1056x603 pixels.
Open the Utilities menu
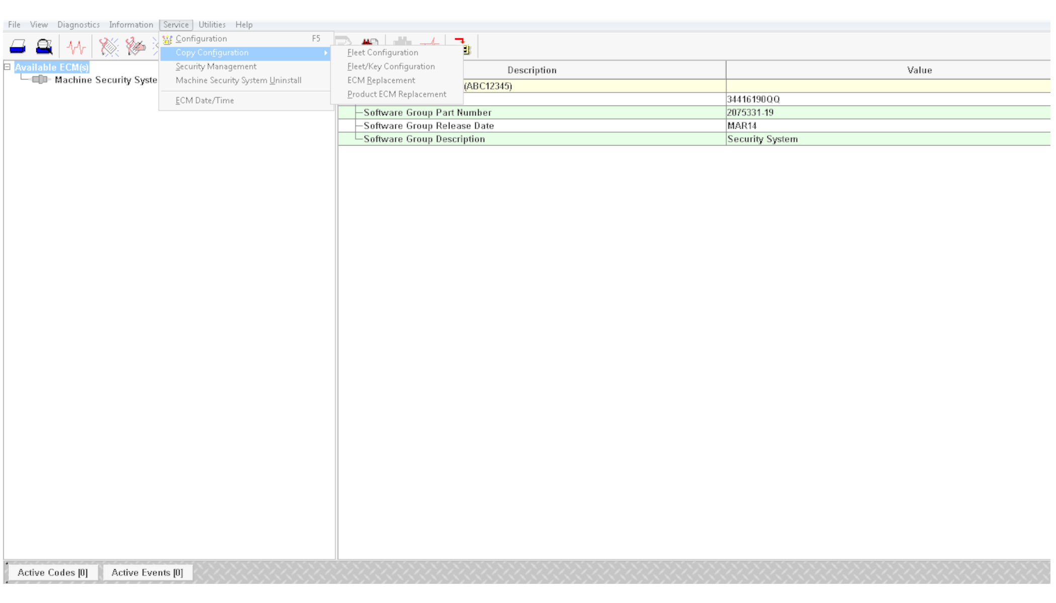[212, 25]
